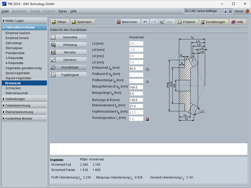This screenshot has width=251, height=188.
Task: Open the Hilfe book button
Action: [x=237, y=22]
